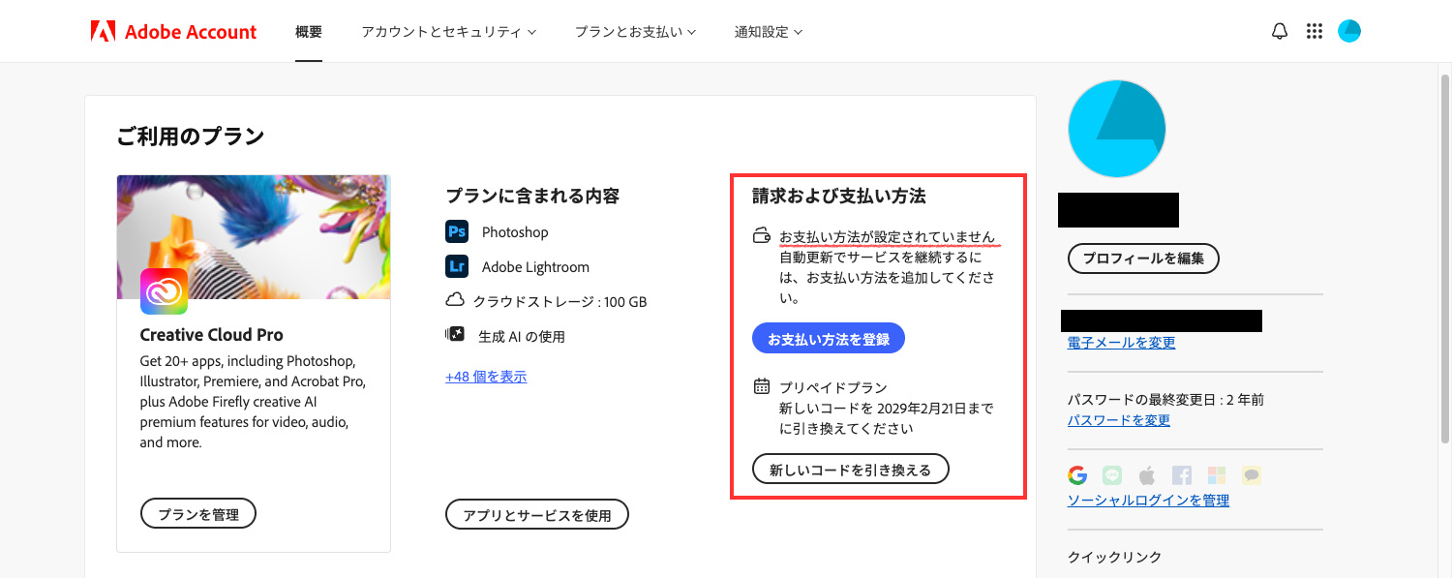Click the プランに含まれる内容 heading
1452x578 pixels.
click(x=532, y=196)
